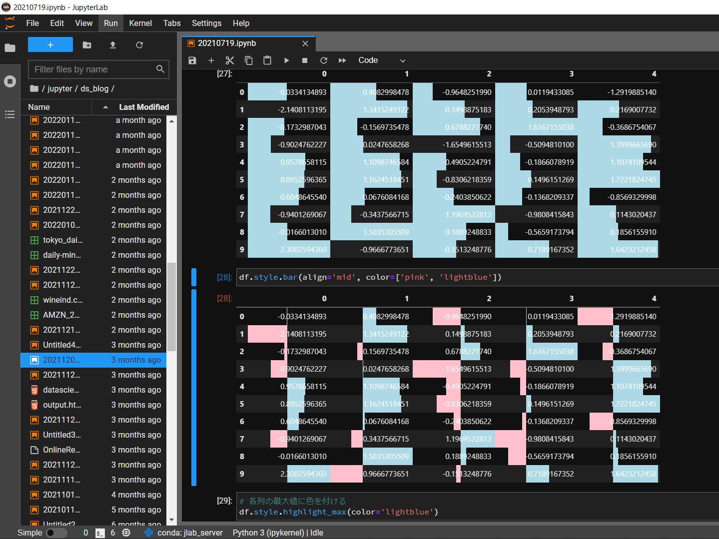Upload files using the upload icon
This screenshot has width=719, height=539.
(113, 45)
